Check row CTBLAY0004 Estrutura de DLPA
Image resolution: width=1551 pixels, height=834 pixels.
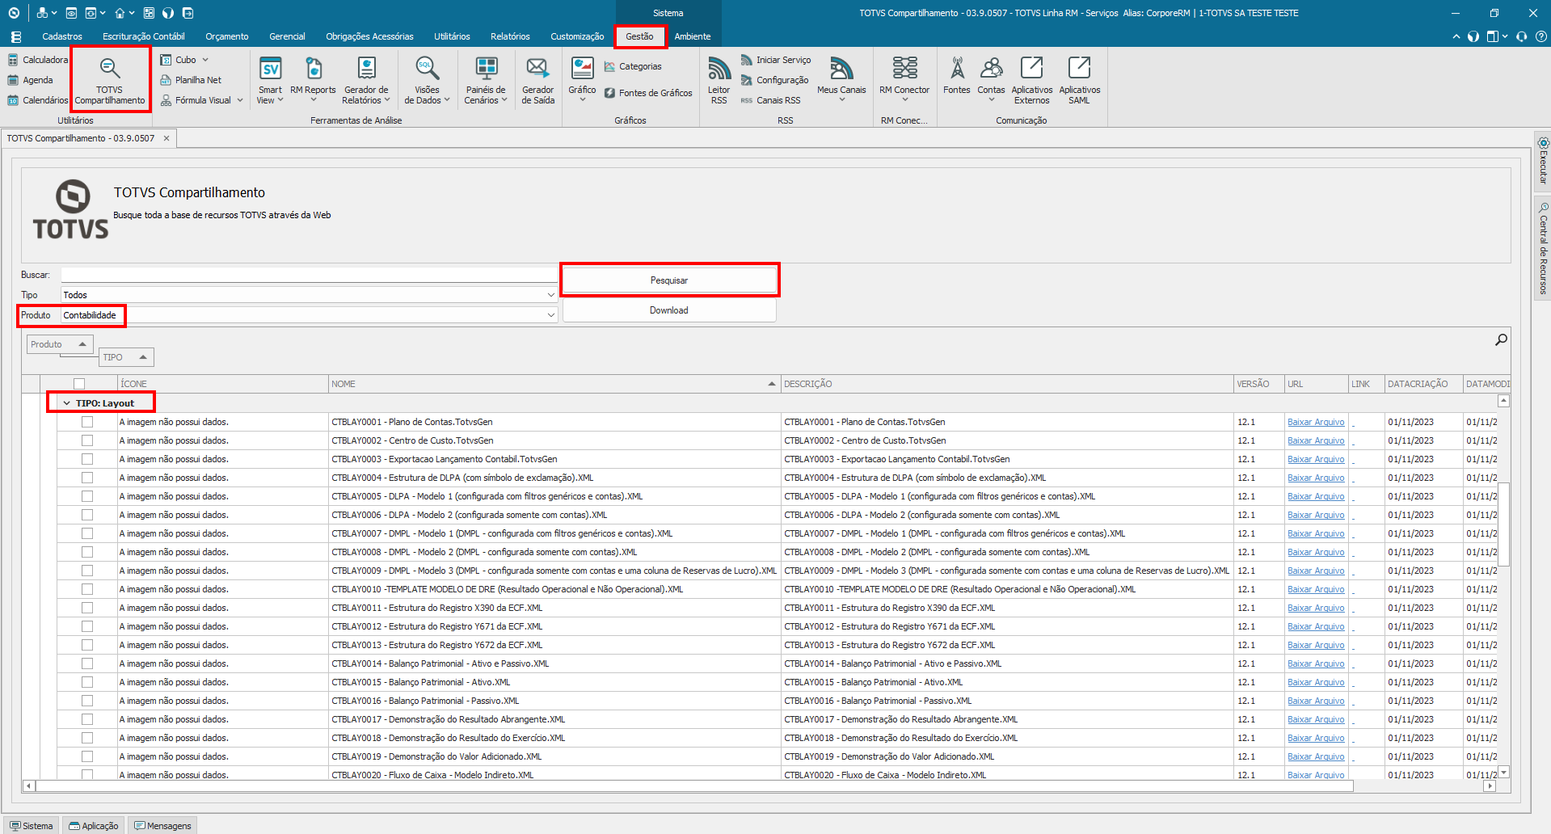point(87,478)
